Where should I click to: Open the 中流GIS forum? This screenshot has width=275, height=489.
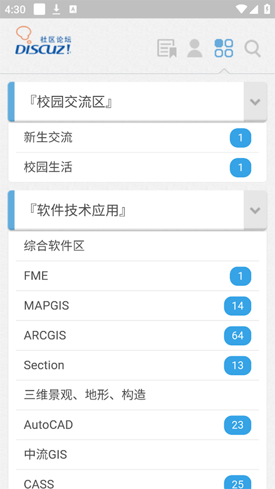pyautogui.click(x=137, y=455)
